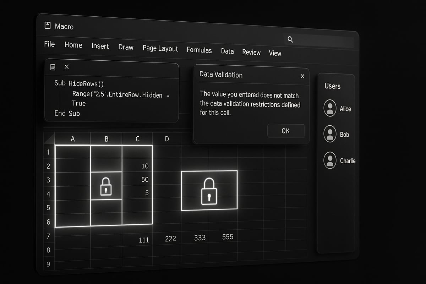Image resolution: width=426 pixels, height=284 pixels.
Task: Select Bob's user avatar
Action: (330, 134)
